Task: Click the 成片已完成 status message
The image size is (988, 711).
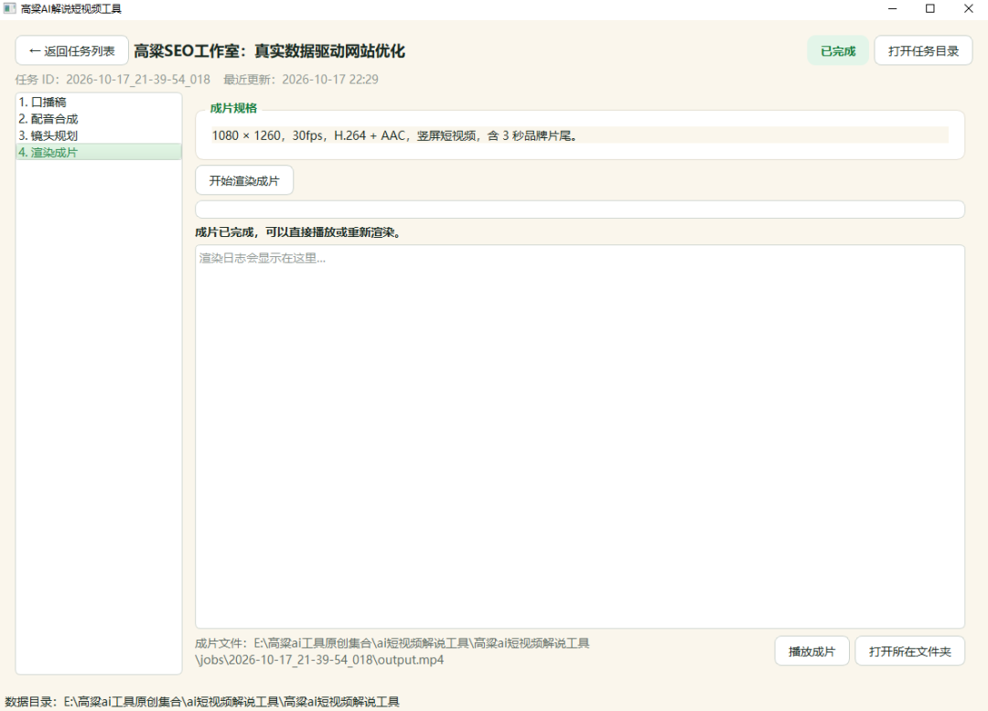Action: click(298, 232)
